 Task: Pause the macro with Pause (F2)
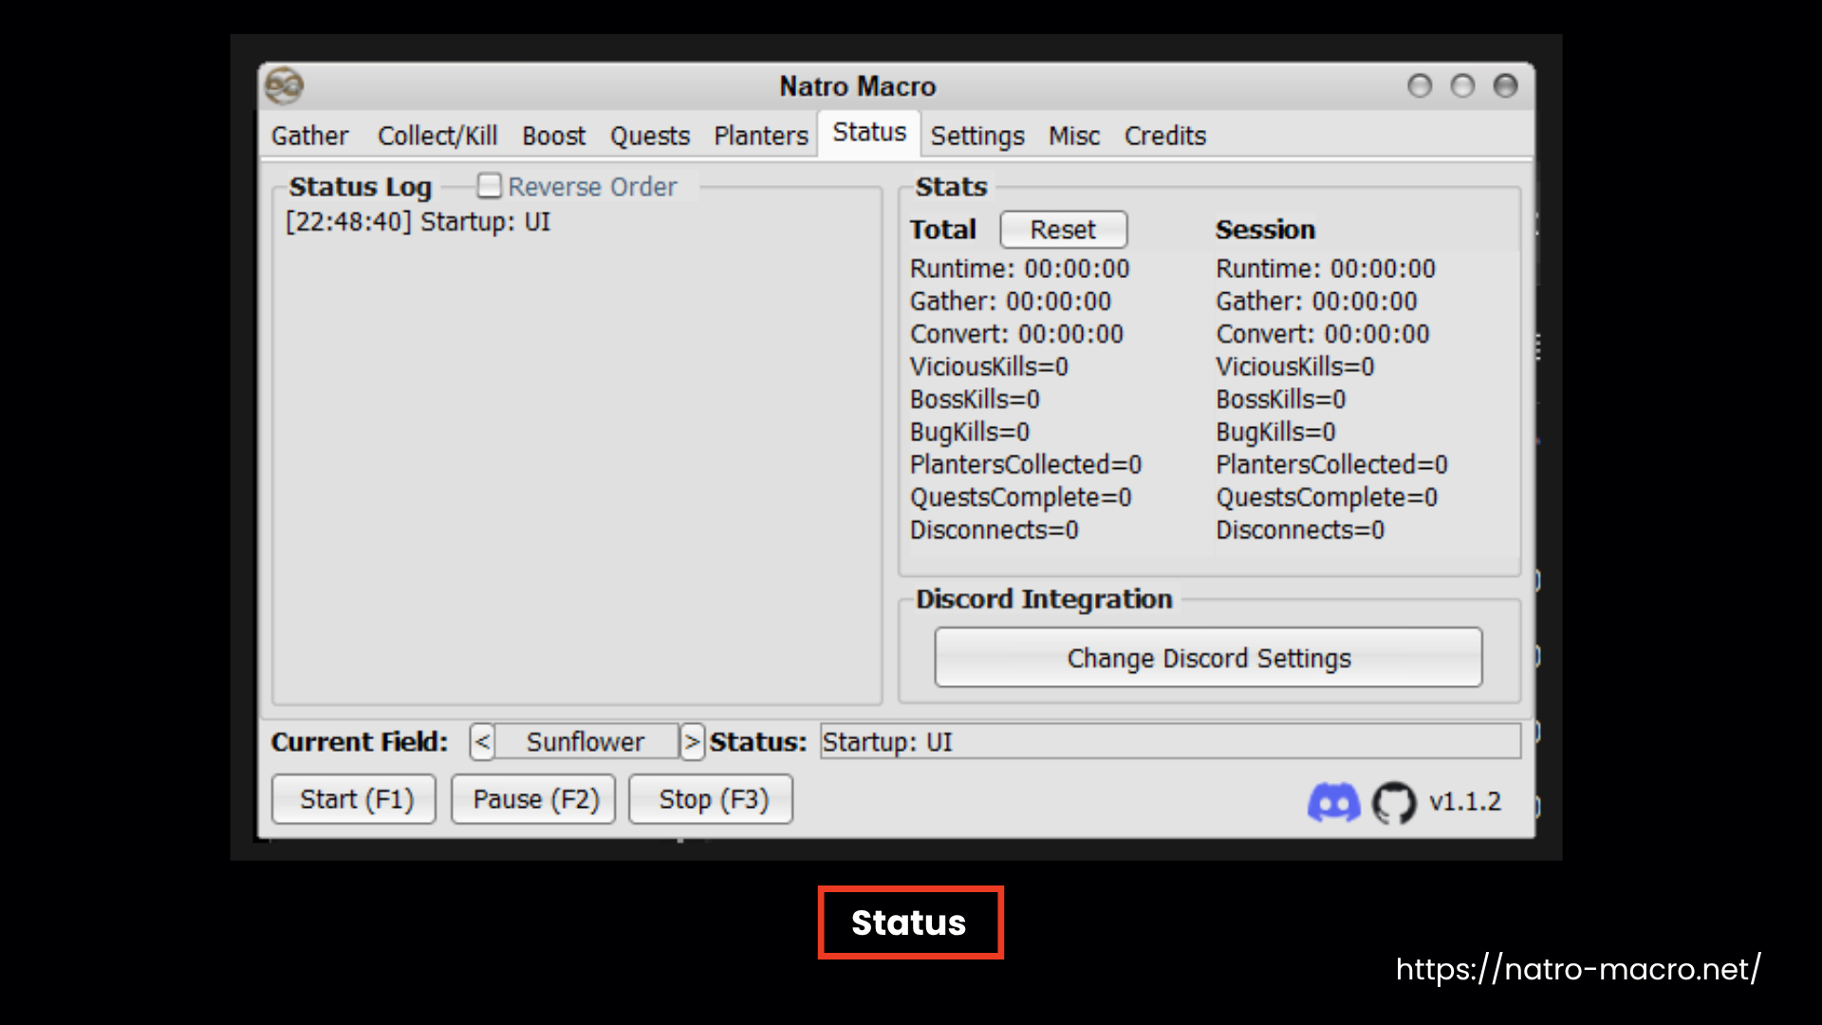(x=533, y=799)
